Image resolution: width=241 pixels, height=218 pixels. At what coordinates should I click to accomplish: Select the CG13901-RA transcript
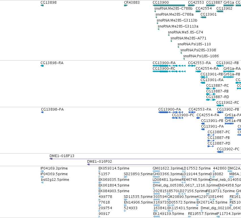pyautogui.click(x=203, y=83)
